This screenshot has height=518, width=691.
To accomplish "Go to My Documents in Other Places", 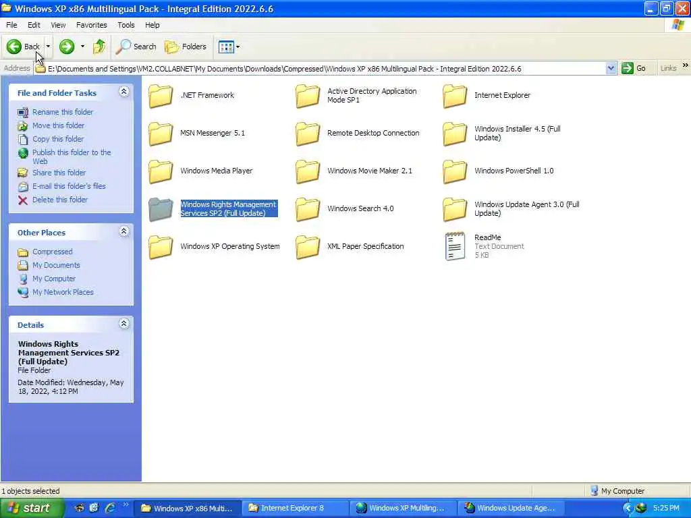I will coord(57,265).
